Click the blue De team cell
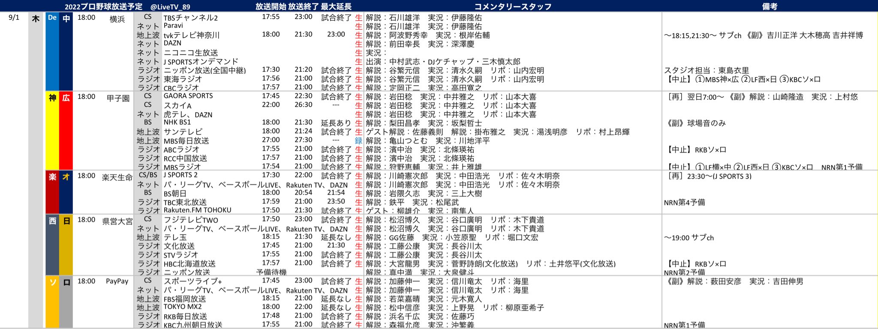Viewport: 878px width, 329px height. pyautogui.click(x=52, y=51)
